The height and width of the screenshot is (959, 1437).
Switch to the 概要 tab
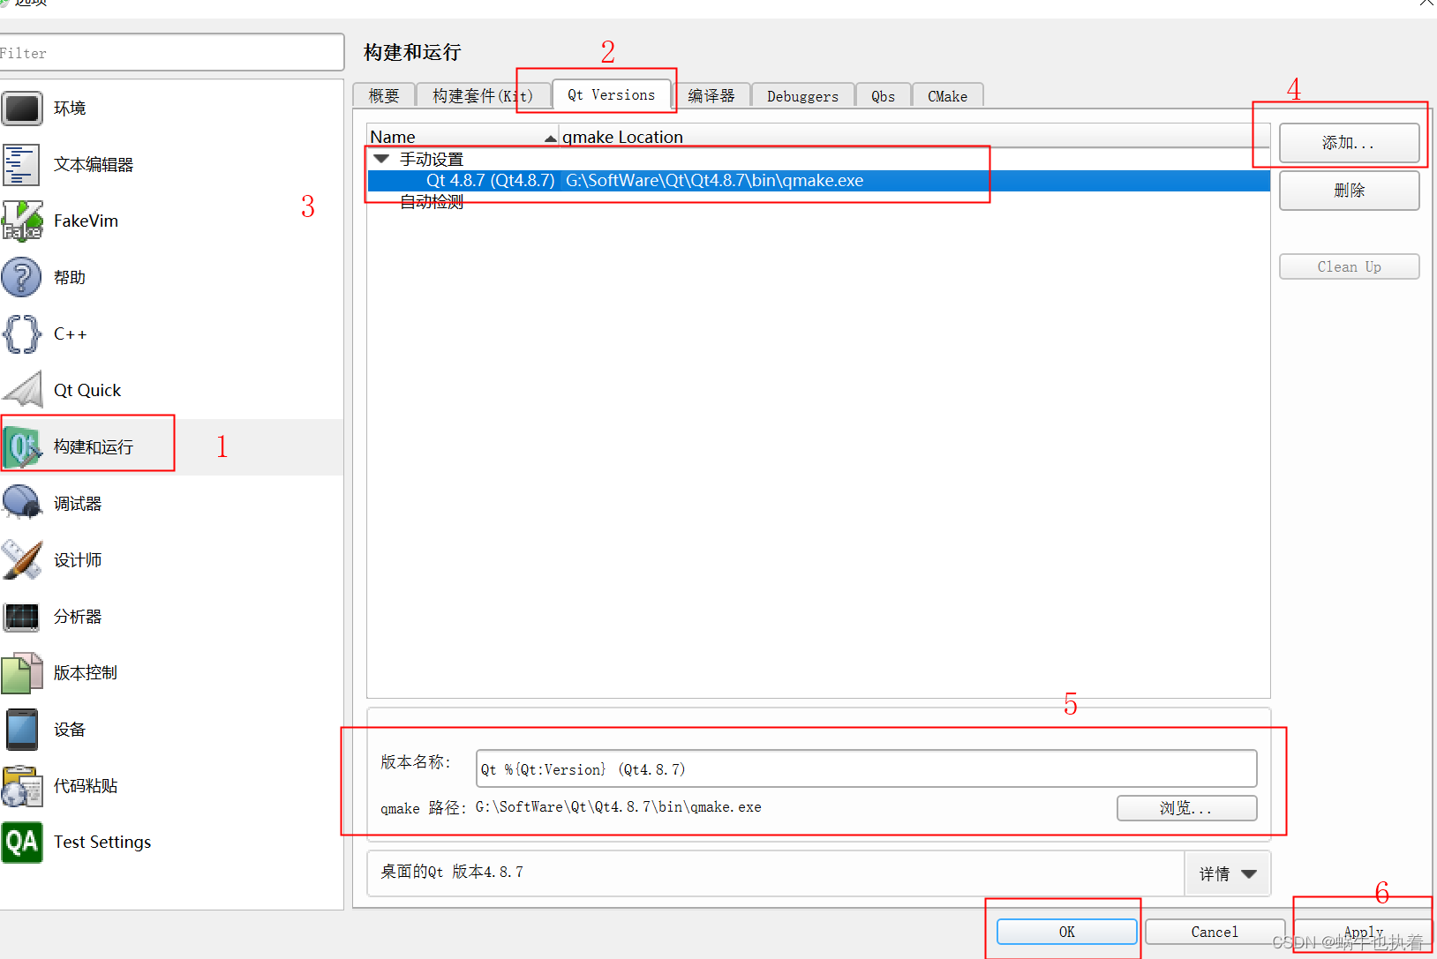(384, 95)
